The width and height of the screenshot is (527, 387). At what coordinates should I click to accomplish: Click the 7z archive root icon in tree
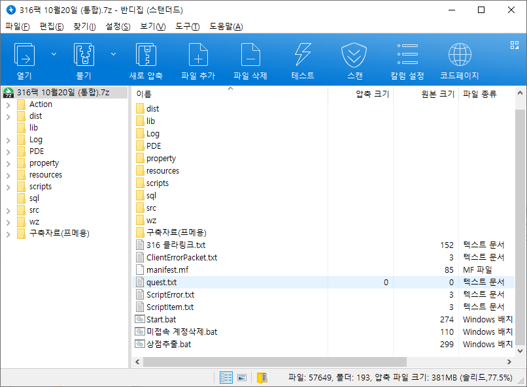(x=8, y=93)
